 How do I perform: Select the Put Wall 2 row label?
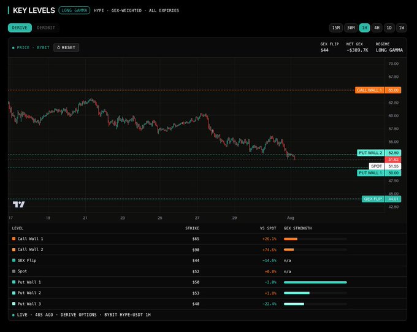[29, 293]
